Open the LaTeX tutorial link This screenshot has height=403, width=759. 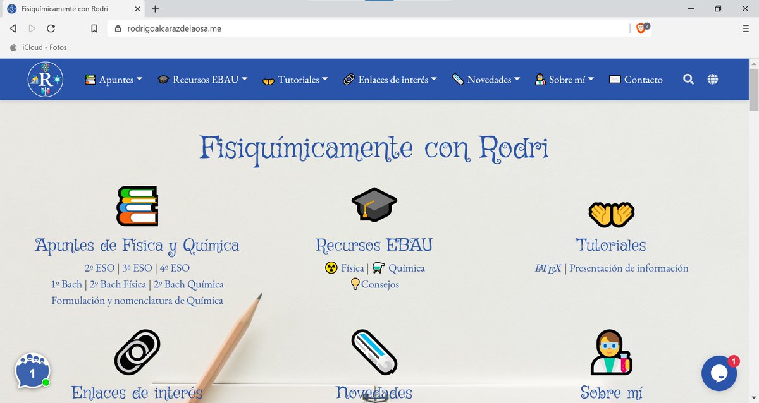548,268
